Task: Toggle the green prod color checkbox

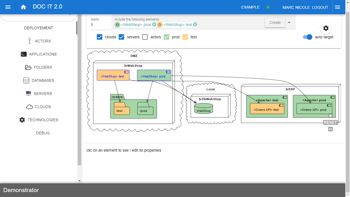Action: click(167, 37)
